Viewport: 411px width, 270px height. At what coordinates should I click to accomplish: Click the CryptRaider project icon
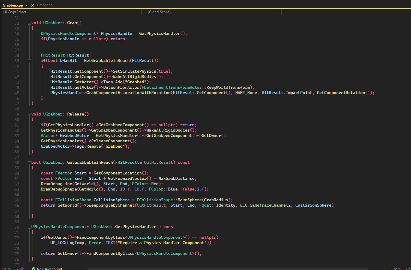point(4,12)
